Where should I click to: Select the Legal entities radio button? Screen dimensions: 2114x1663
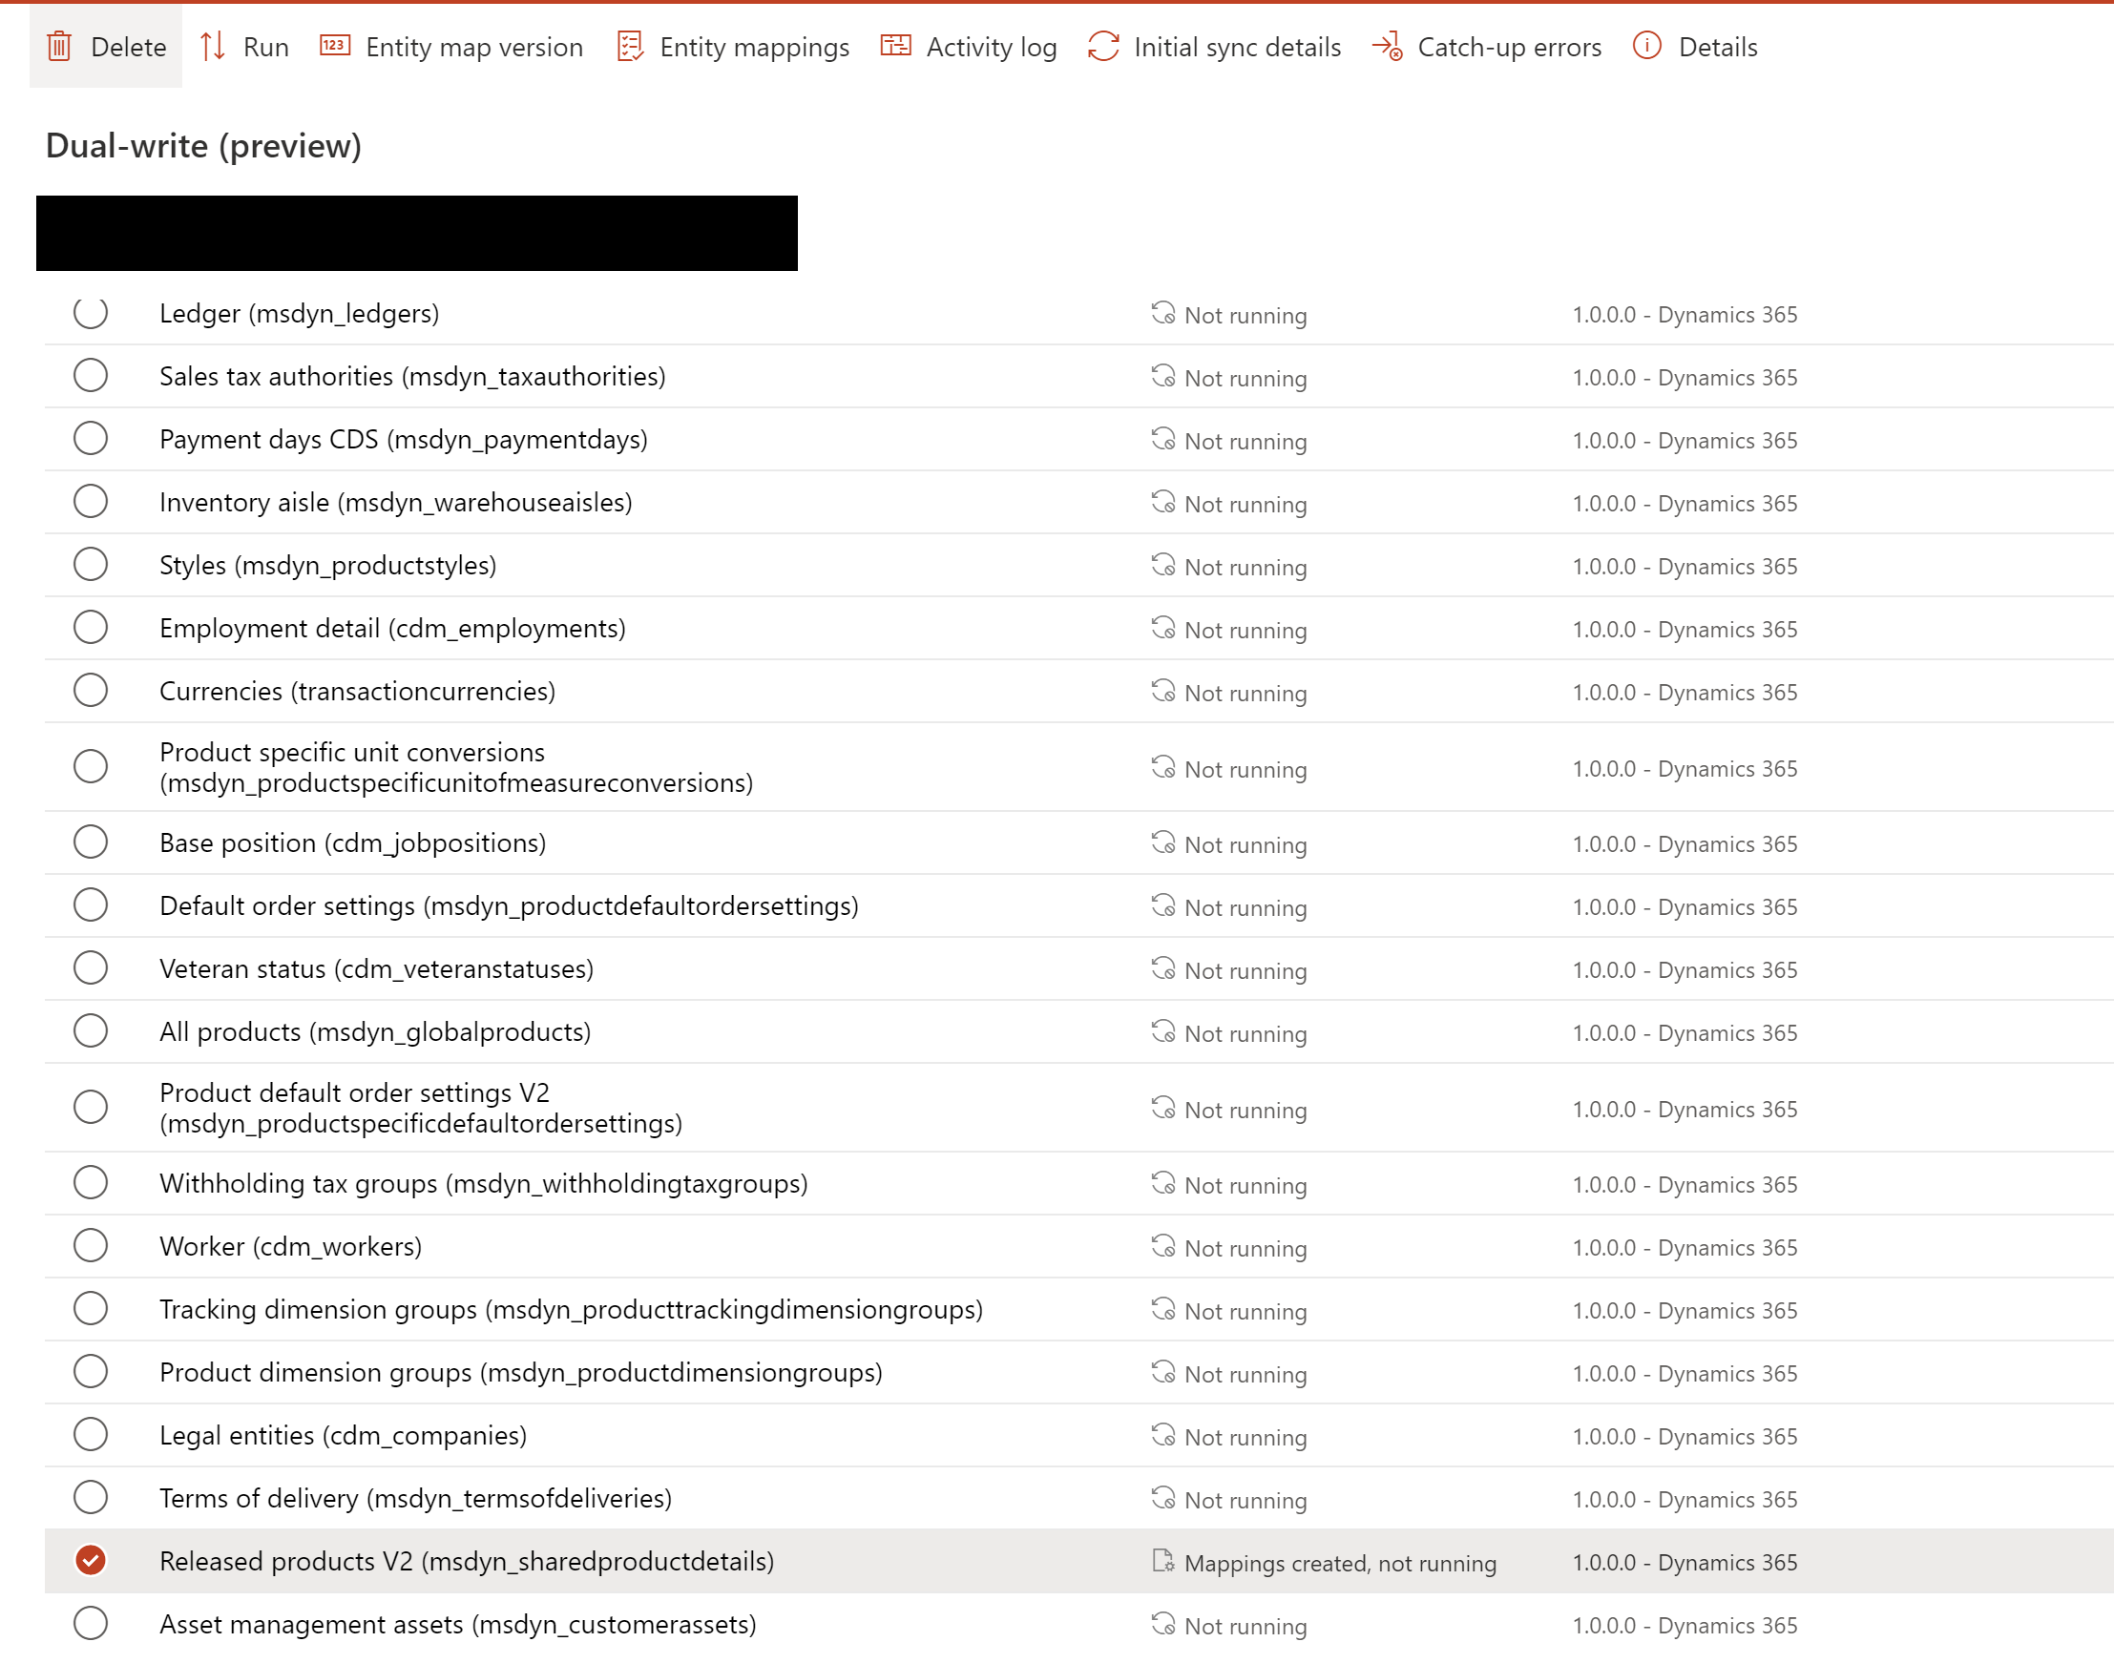click(91, 1435)
